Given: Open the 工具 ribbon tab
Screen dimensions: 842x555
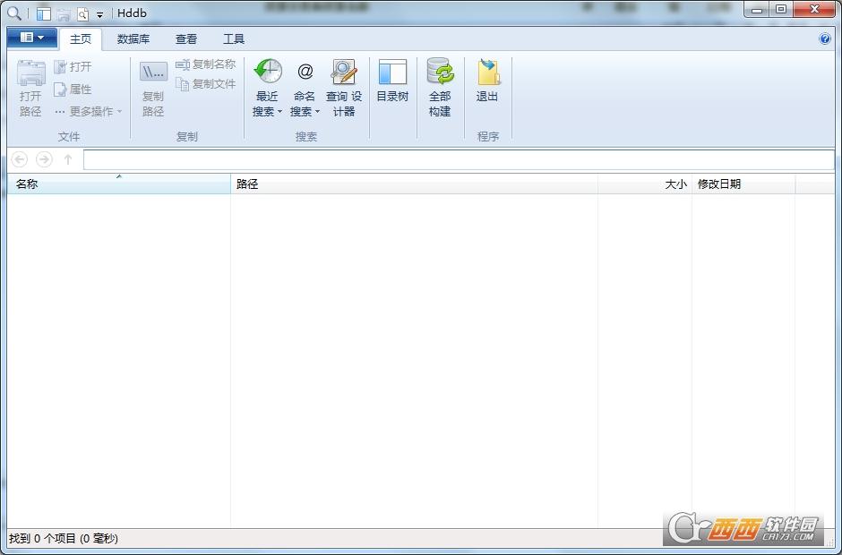Looking at the screenshot, I should pyautogui.click(x=234, y=39).
